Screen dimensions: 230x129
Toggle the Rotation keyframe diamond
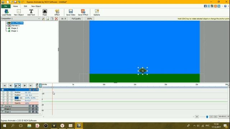8,100
